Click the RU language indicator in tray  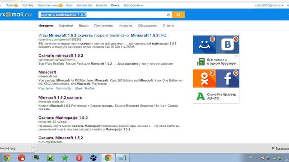click(250, 157)
